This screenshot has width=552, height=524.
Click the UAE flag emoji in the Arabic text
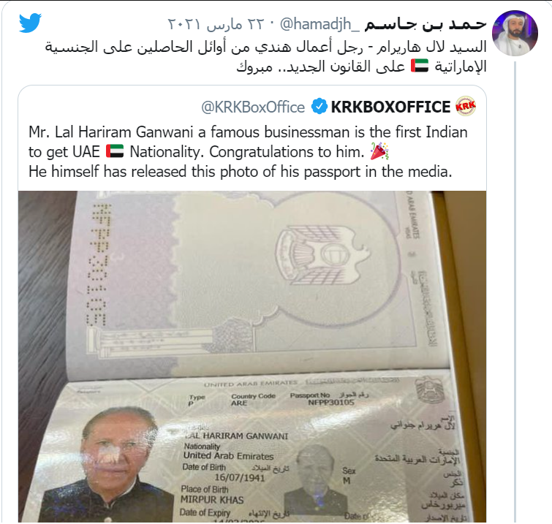pos(420,66)
